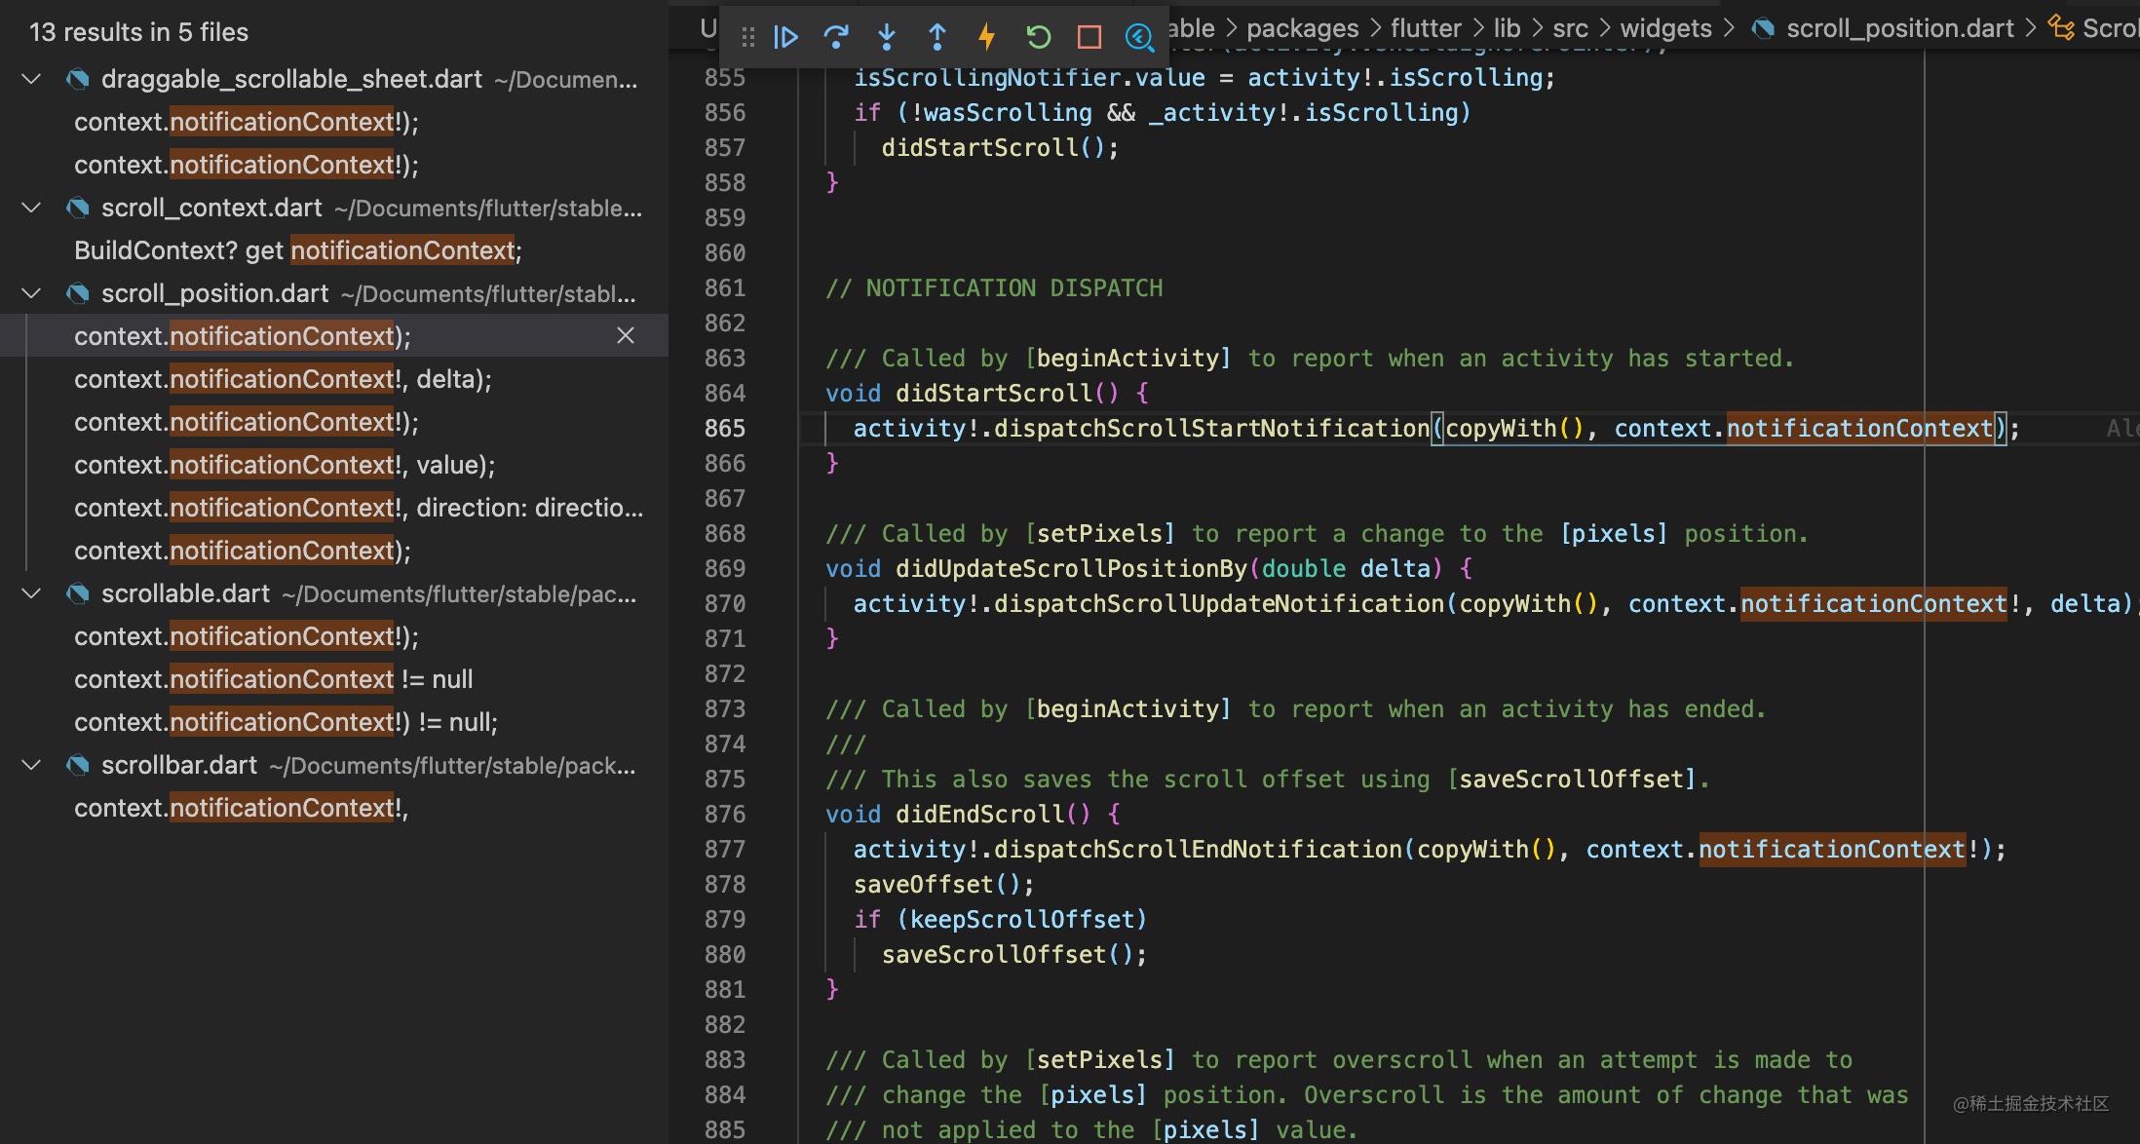2140x1144 pixels.
Task: Collapse the draggable_scrollable_sheet.dart results
Action: (30, 79)
